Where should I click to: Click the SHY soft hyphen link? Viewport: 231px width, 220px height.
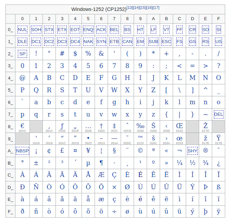point(192,151)
